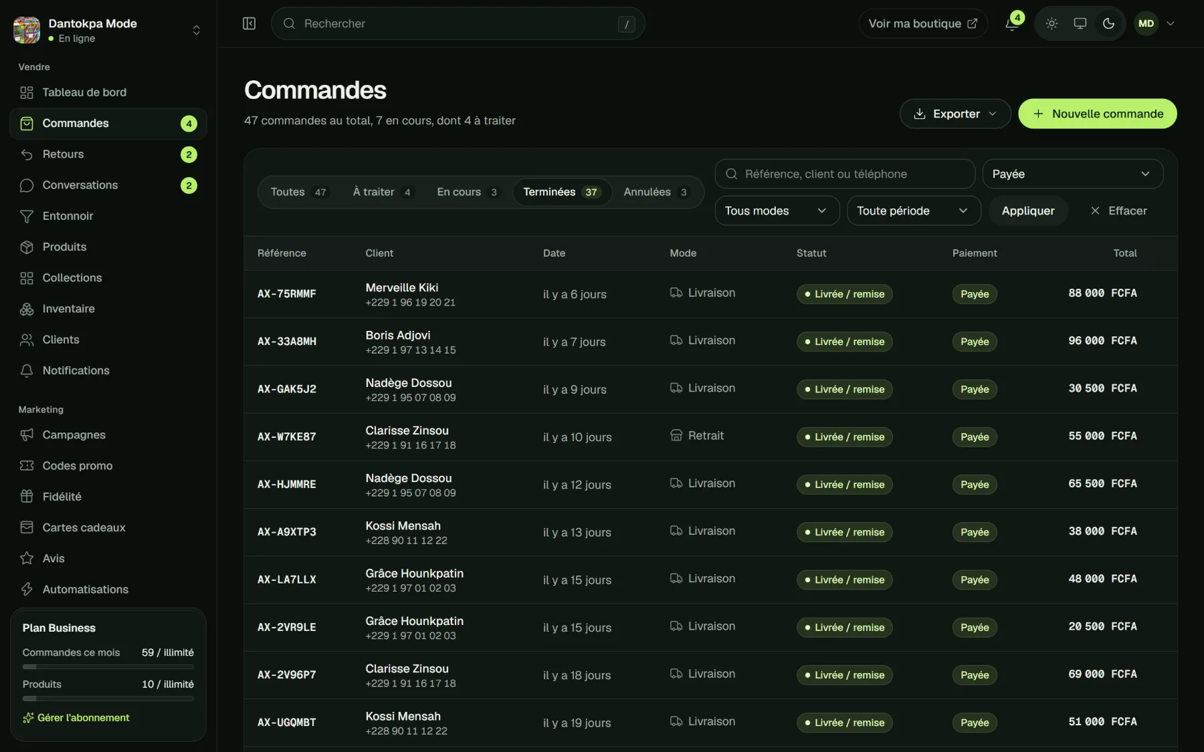Open Voir ma boutique link
Screen dimensions: 1204x752
click(923, 23)
